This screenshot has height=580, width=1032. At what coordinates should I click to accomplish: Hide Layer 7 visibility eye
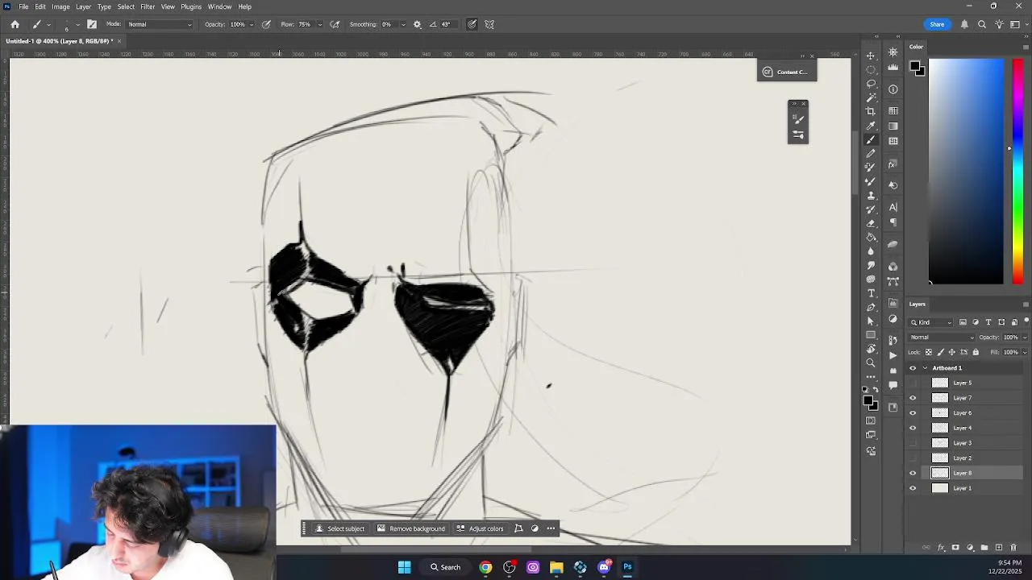coord(913,398)
